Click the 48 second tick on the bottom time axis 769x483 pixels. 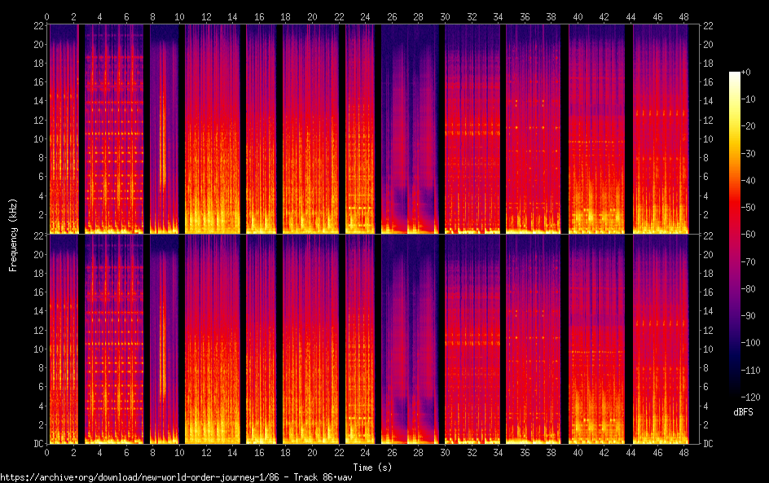click(684, 452)
